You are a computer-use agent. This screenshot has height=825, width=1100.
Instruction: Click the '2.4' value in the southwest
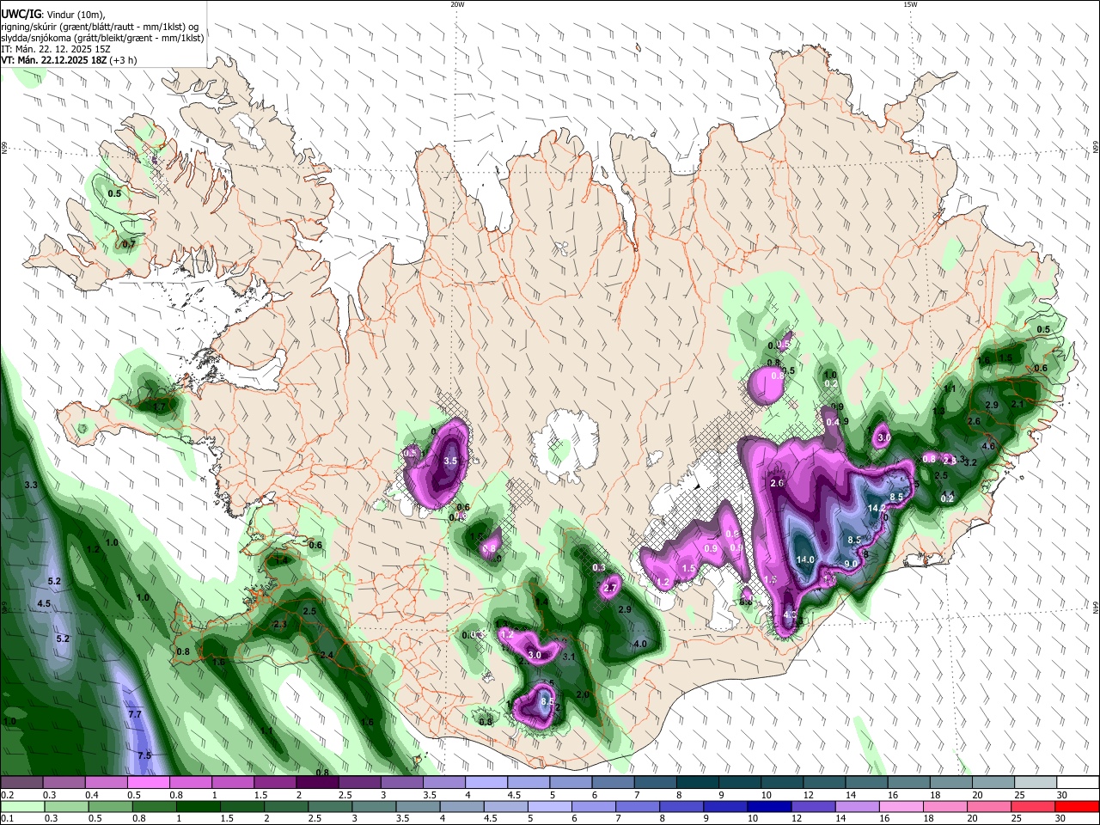326,655
